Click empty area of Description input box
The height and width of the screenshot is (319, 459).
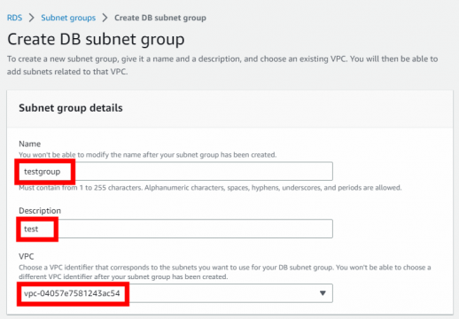195,229
